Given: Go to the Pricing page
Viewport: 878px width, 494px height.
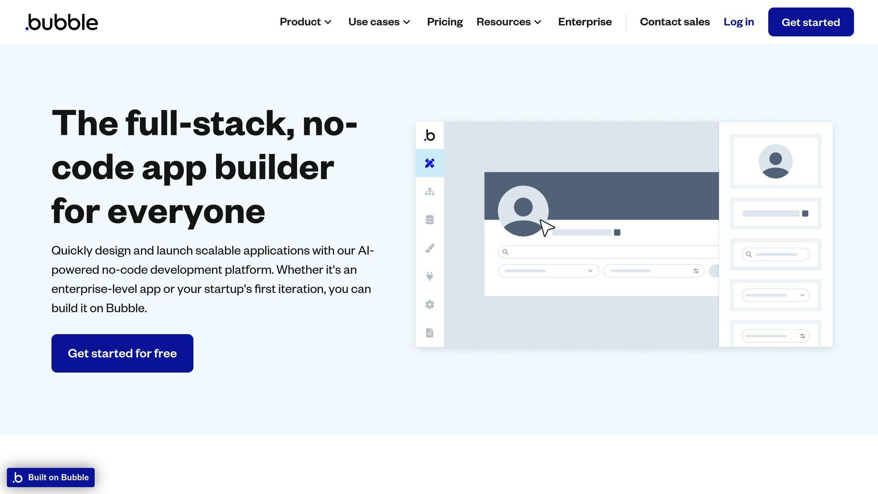Looking at the screenshot, I should (445, 22).
